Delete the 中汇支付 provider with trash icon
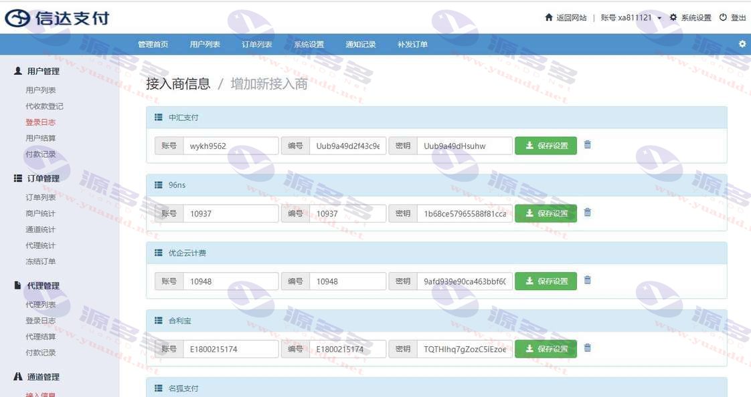The width and height of the screenshot is (751, 397). click(588, 144)
